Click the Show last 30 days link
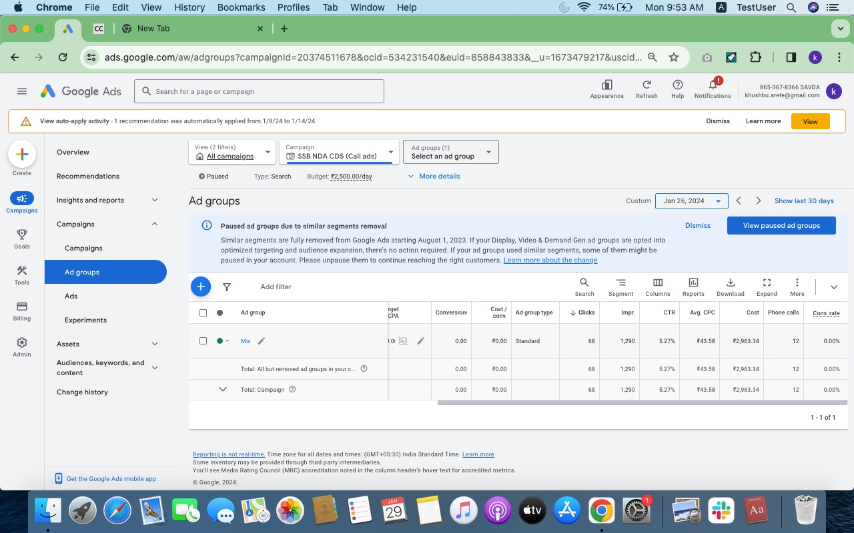Viewport: 854px width, 533px height. [804, 201]
